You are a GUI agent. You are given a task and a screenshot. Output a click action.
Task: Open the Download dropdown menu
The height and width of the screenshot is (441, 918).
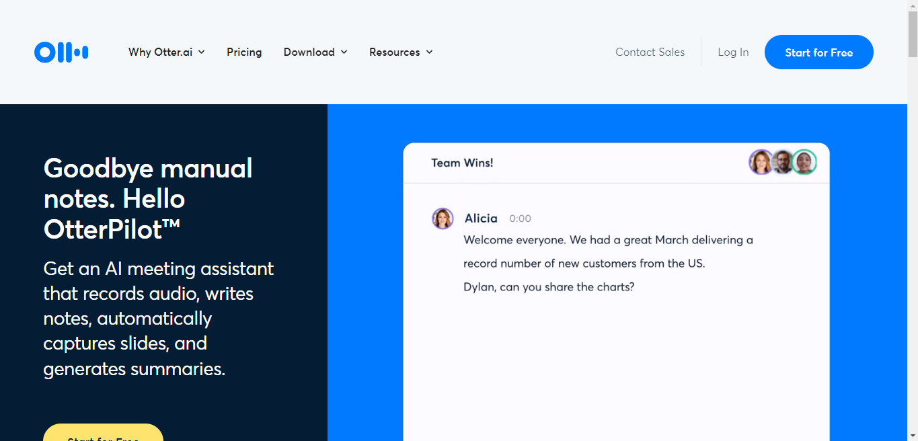315,52
